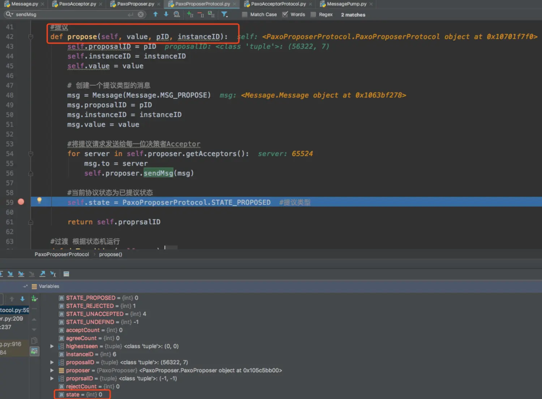
Task: Select previous frame up arrow
Action: point(12,299)
